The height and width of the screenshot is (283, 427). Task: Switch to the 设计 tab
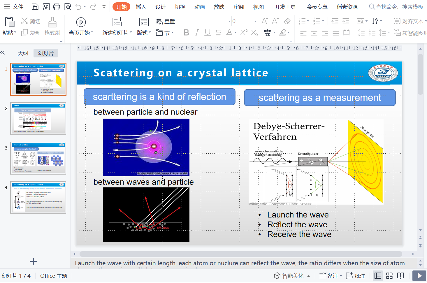[160, 7]
